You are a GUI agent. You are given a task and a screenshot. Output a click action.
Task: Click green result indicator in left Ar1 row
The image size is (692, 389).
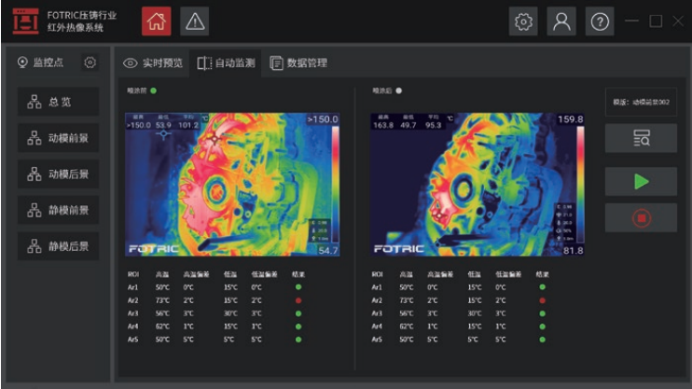coord(298,287)
